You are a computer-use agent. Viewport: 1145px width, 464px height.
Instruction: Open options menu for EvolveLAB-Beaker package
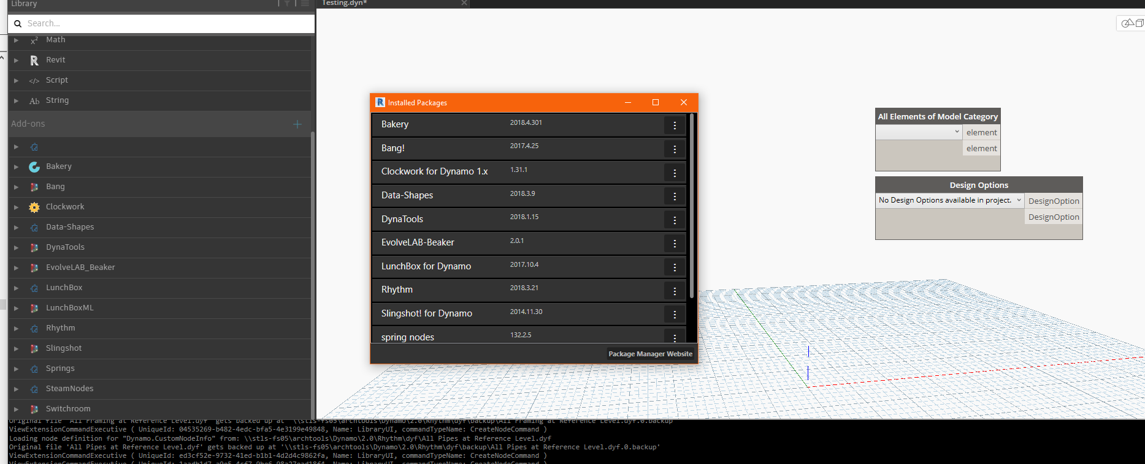point(675,243)
